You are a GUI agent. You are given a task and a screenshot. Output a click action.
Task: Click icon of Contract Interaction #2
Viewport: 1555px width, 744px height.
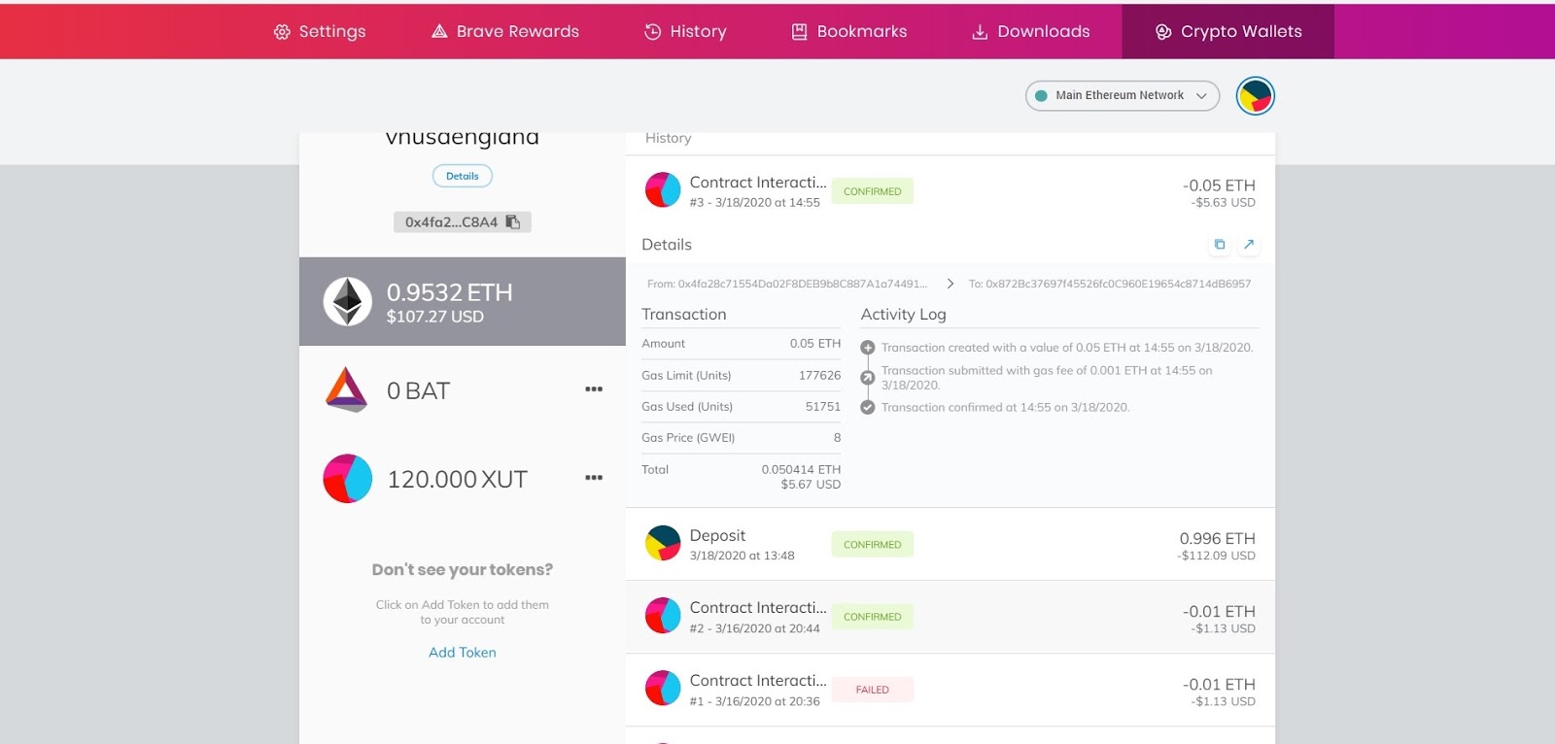pos(663,616)
